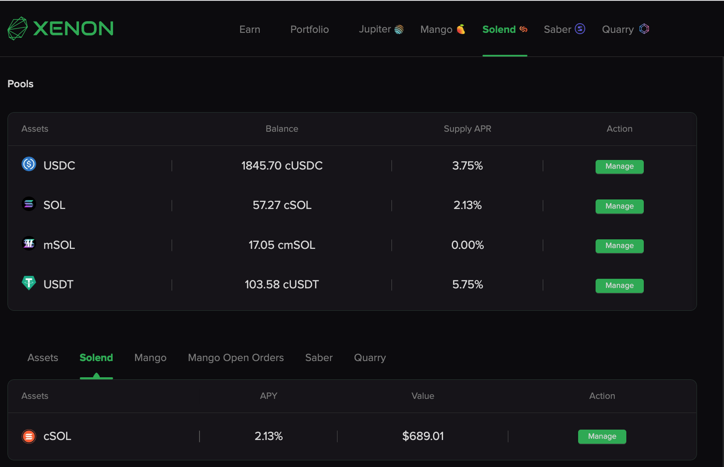Click the Supply APR column header
The image size is (724, 467).
[x=467, y=129]
